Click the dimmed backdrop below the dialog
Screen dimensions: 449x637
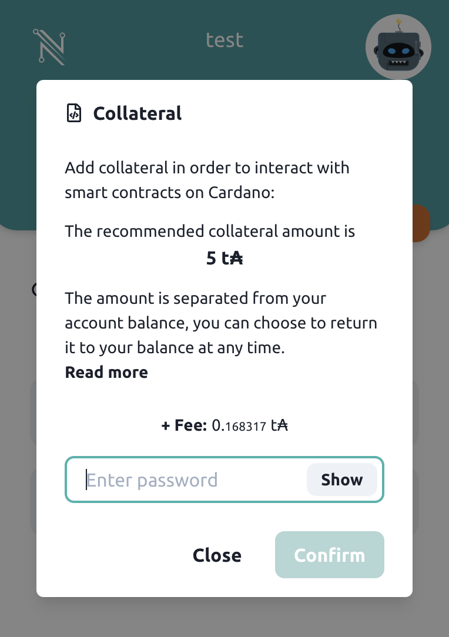[x=224, y=618]
